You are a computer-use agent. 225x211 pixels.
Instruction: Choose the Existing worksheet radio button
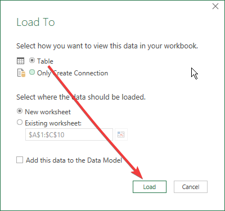tap(20, 122)
